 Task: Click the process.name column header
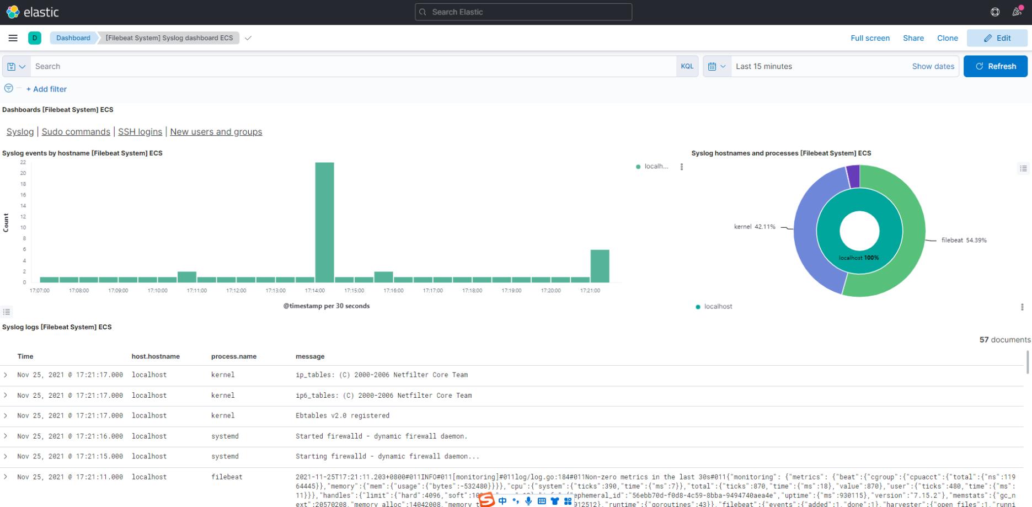click(x=234, y=356)
